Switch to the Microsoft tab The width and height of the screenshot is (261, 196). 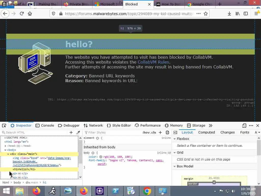tap(108, 4)
